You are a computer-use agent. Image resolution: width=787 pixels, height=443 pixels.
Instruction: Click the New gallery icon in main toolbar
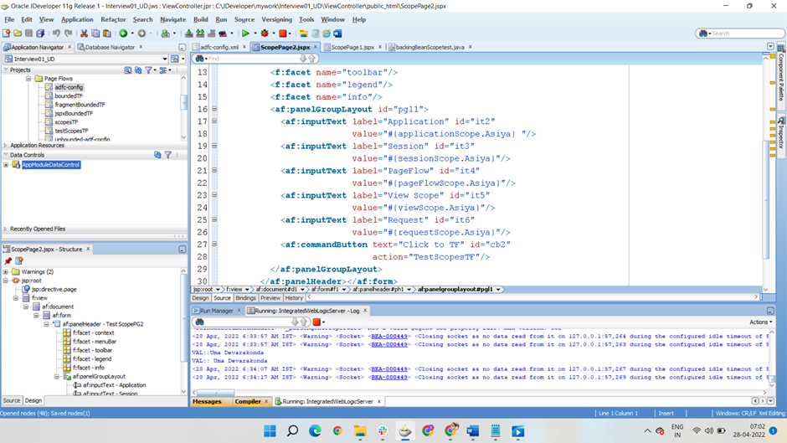tap(7, 33)
